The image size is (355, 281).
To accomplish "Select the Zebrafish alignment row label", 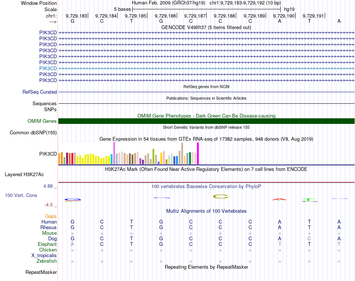I will coord(47,261).
